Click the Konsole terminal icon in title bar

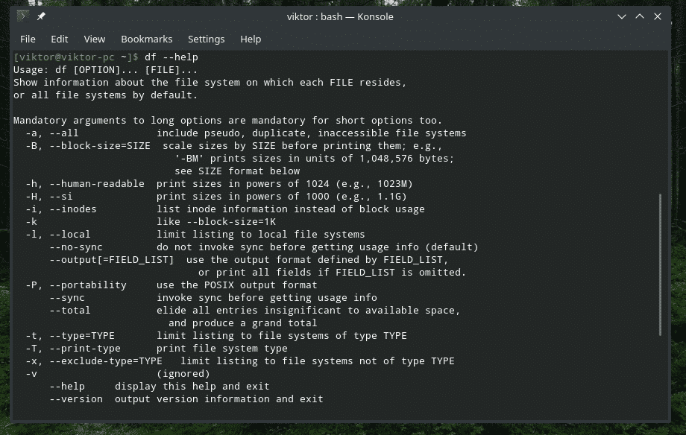coord(22,16)
